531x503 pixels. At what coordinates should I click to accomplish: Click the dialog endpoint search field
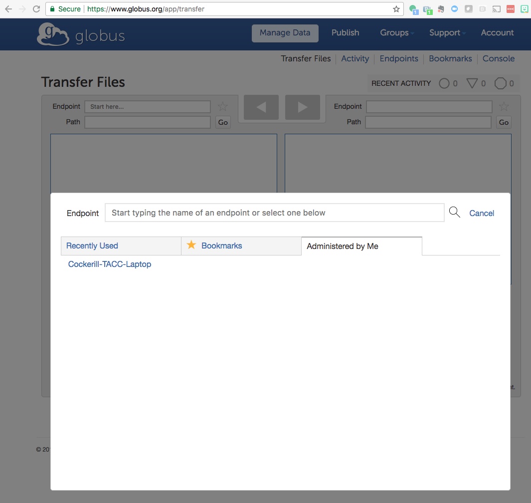[x=275, y=213]
